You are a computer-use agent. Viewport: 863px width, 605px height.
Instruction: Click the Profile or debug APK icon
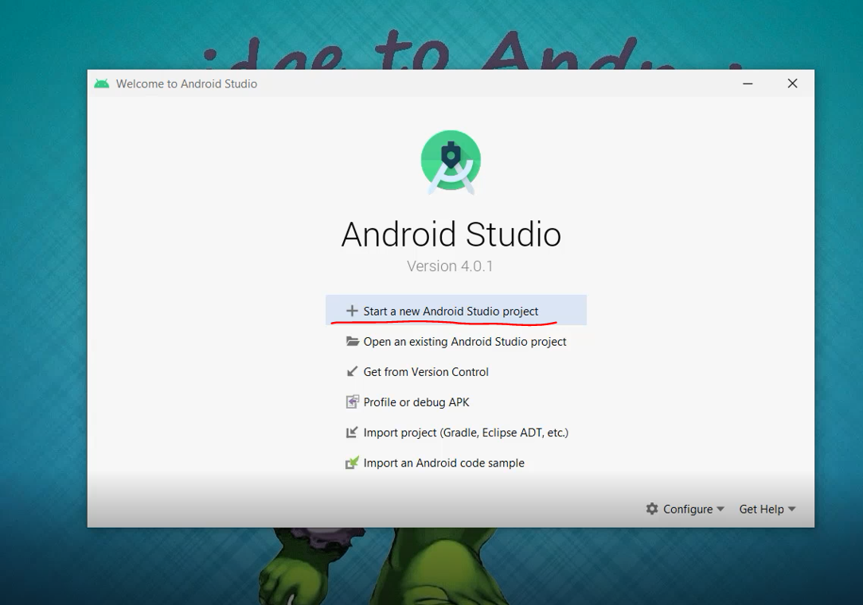click(x=352, y=402)
